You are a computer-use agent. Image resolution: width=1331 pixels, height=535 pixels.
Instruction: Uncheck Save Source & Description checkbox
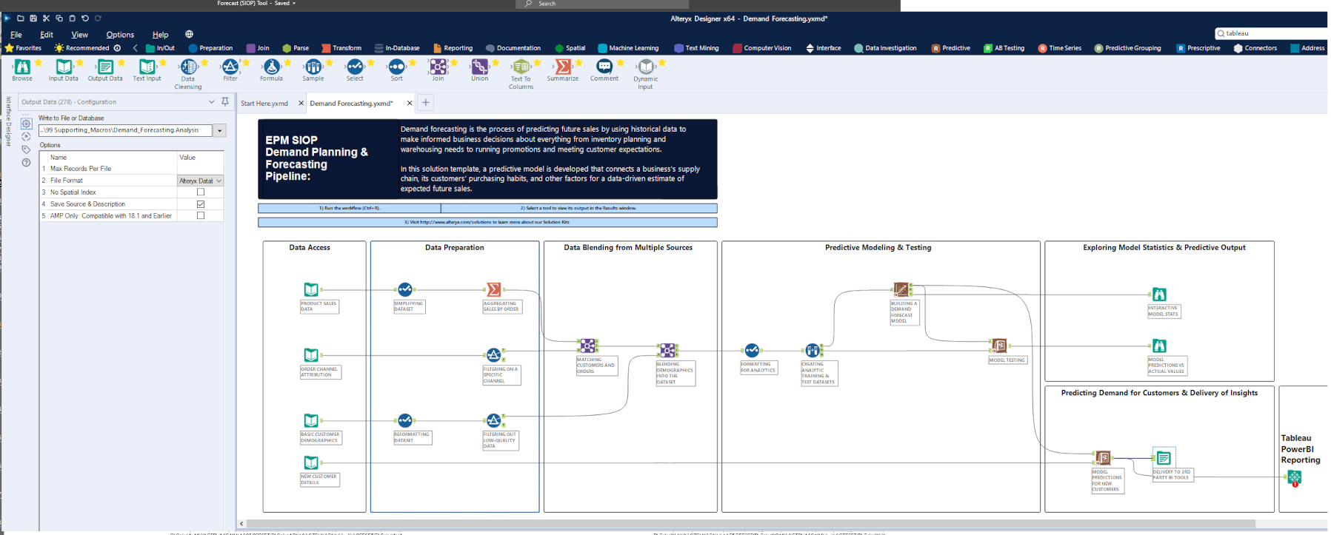(200, 204)
